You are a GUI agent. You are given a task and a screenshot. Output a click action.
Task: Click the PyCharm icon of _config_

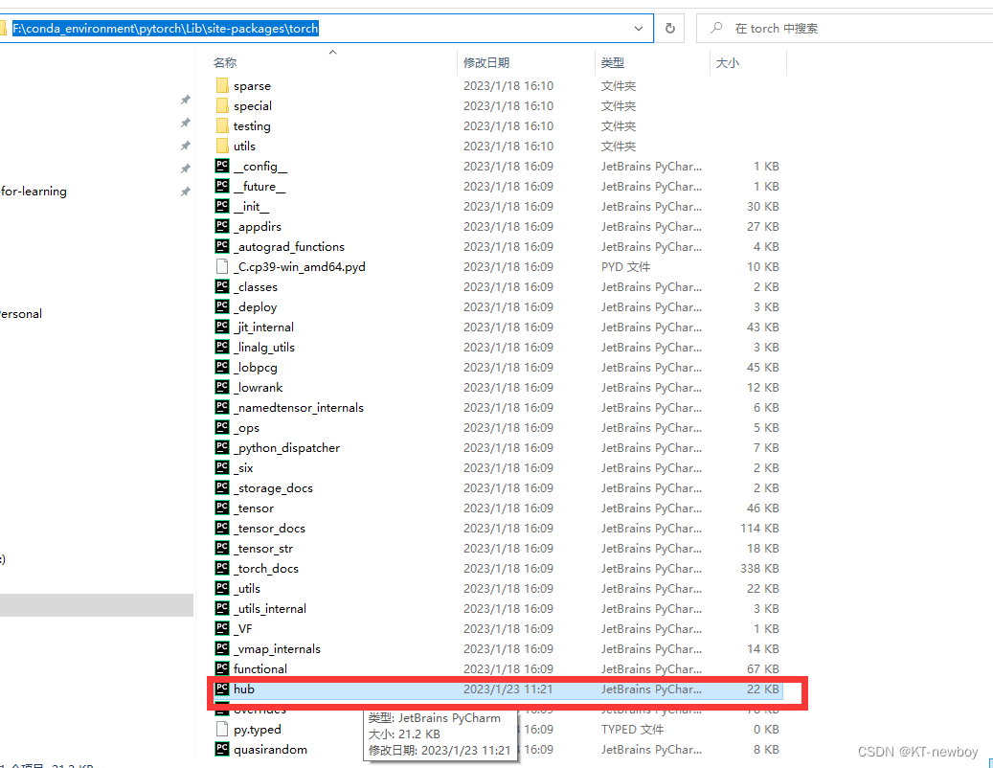point(222,166)
